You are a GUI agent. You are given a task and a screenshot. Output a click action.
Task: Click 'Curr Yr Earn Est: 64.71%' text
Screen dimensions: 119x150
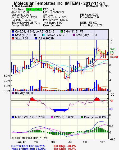pyautogui.click(x=28, y=146)
